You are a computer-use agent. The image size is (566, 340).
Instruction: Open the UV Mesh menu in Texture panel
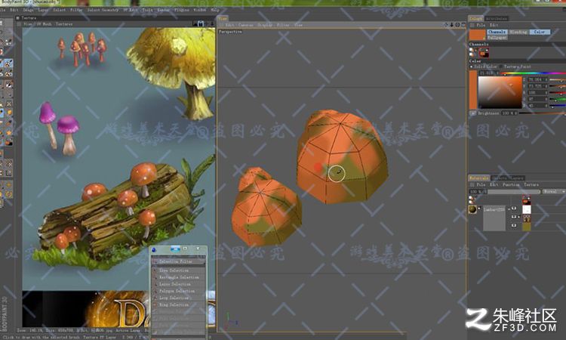coord(43,24)
